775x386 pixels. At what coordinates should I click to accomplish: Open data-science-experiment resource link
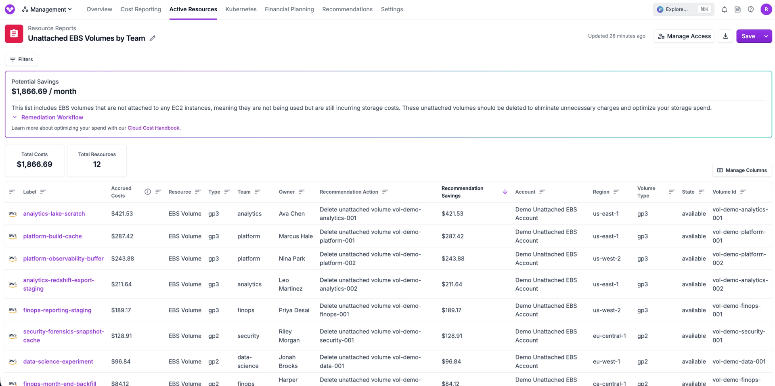(x=58, y=362)
